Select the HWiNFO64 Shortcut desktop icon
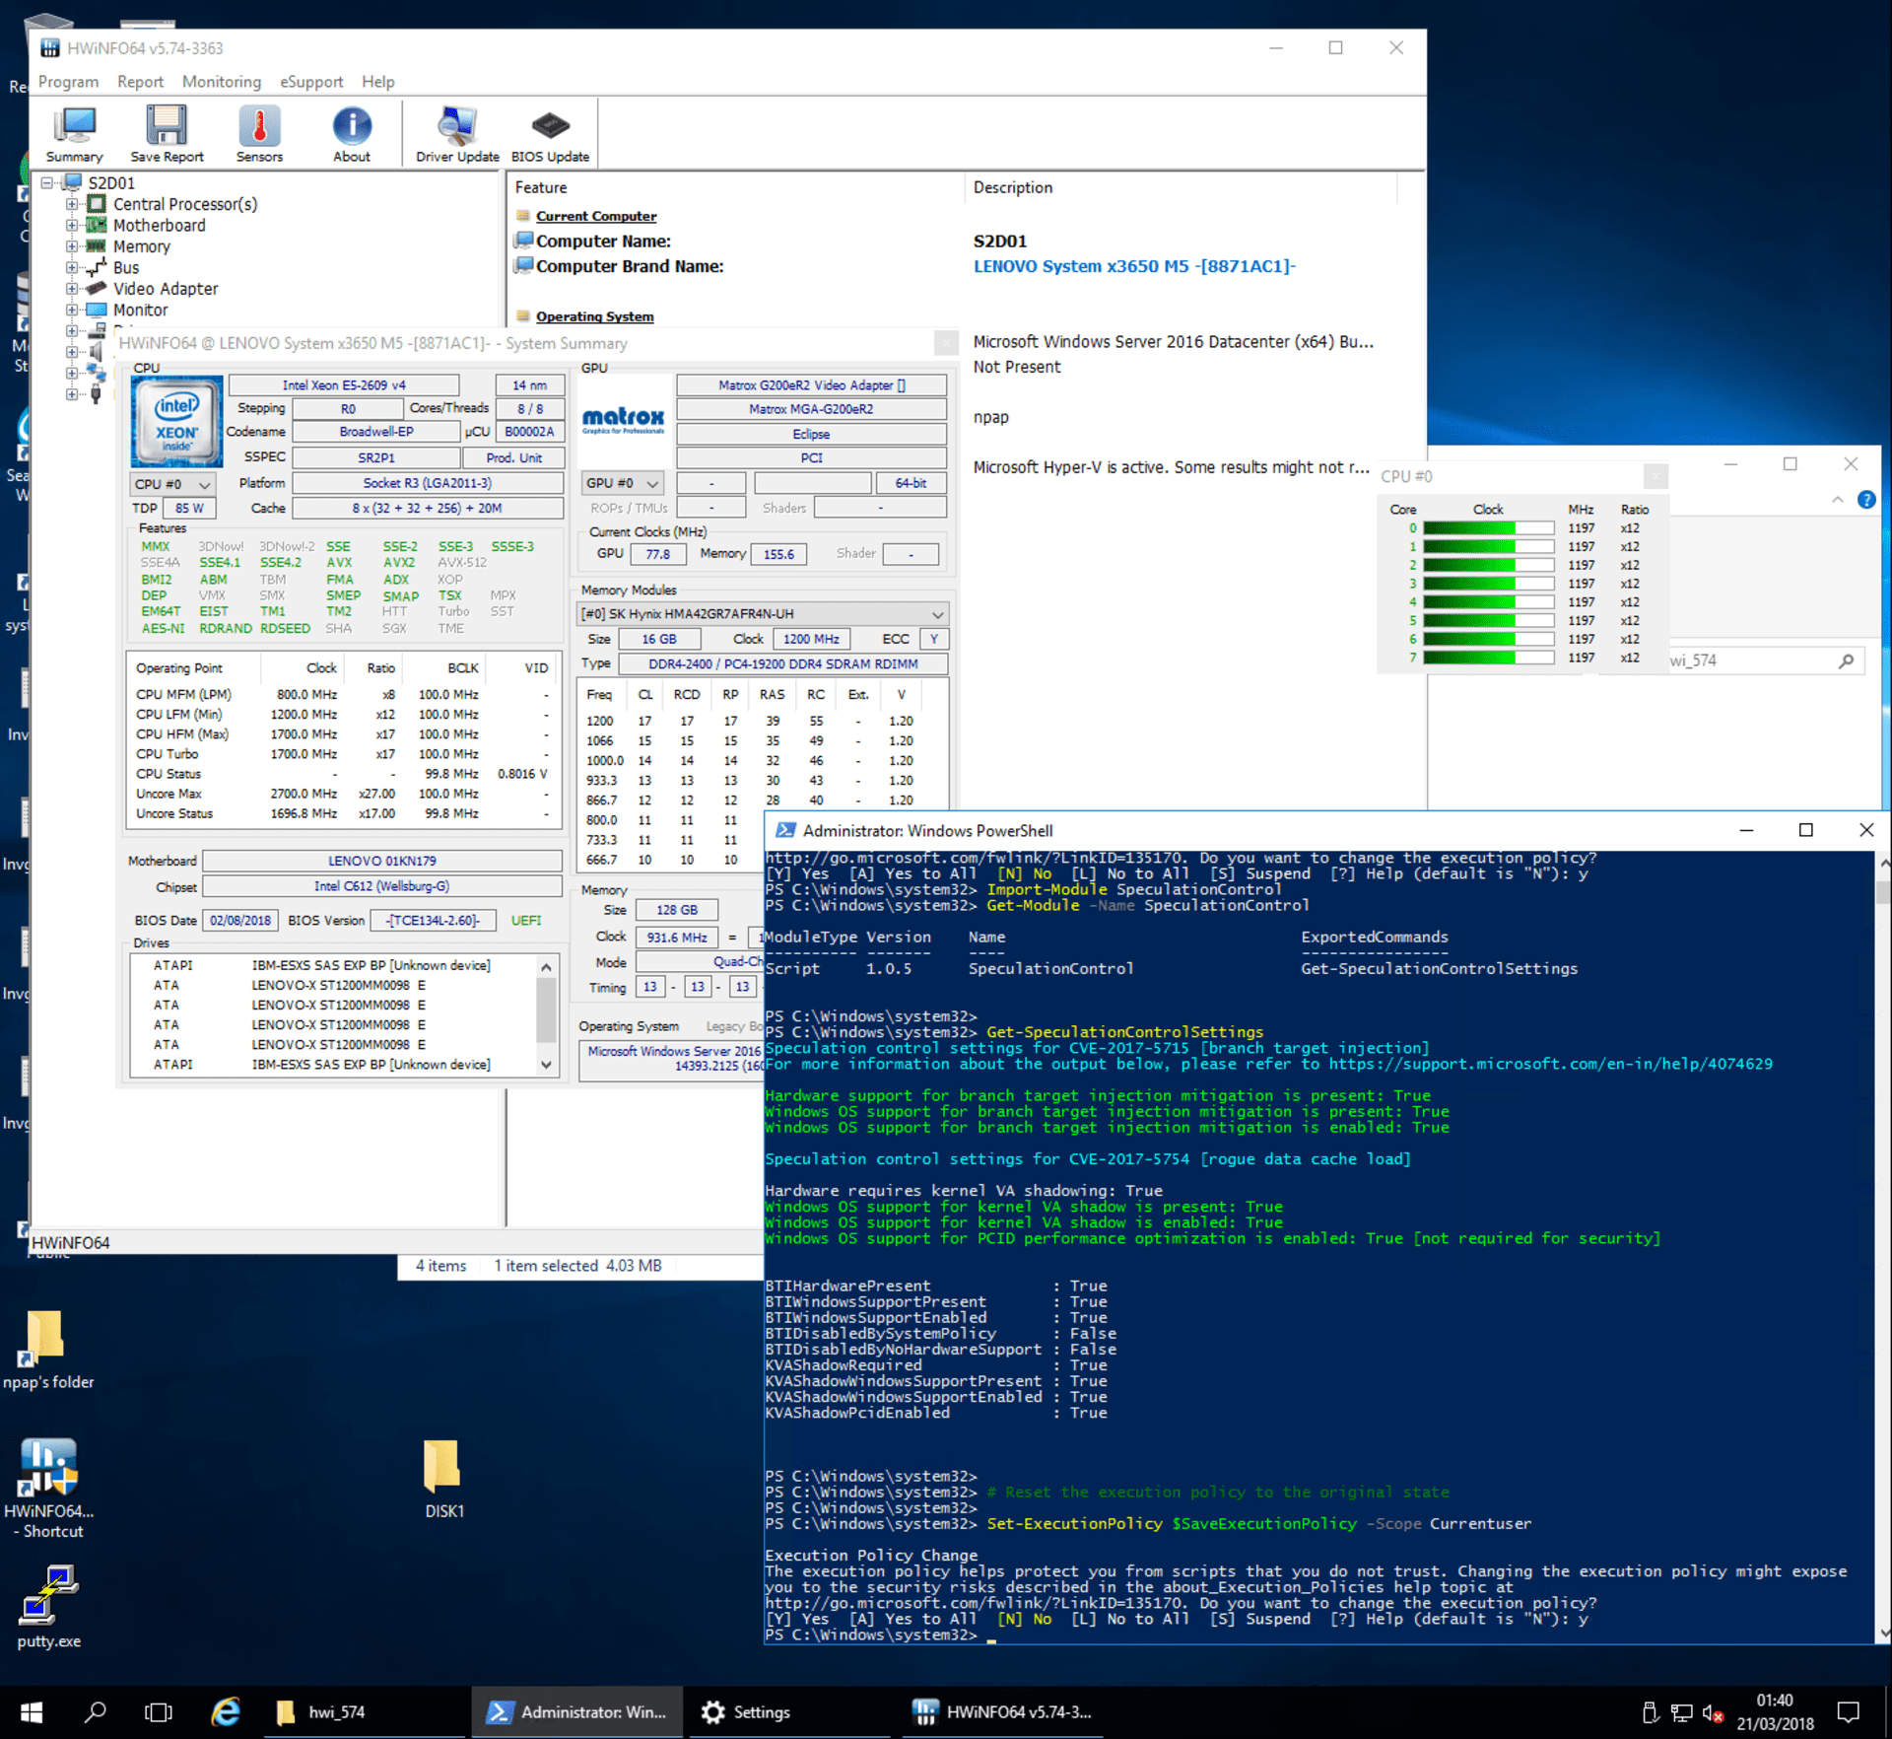 click(x=47, y=1489)
